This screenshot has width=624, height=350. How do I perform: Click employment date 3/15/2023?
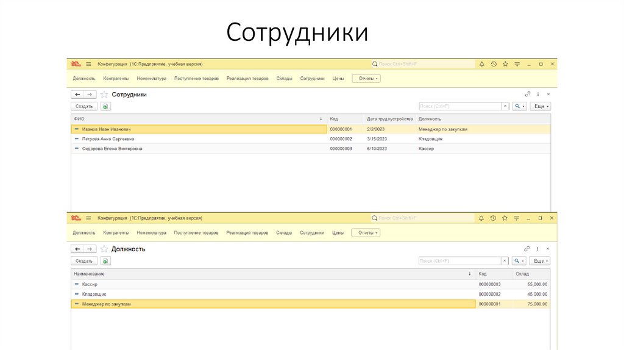click(x=377, y=139)
